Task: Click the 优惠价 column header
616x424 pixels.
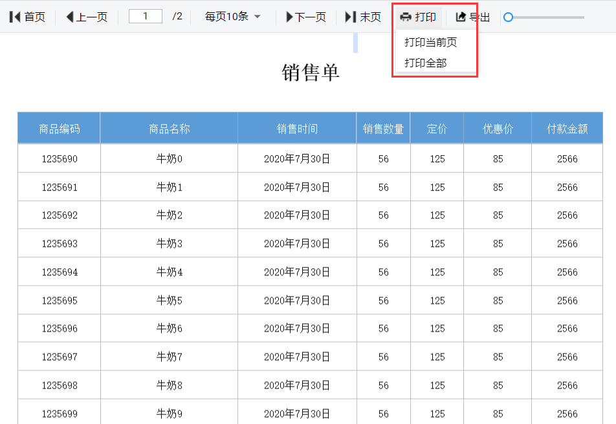Action: click(498, 128)
